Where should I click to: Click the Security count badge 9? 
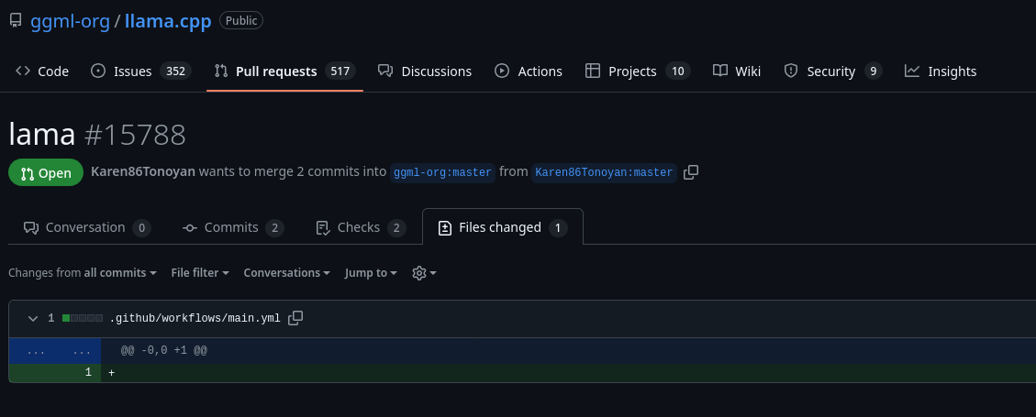click(873, 71)
